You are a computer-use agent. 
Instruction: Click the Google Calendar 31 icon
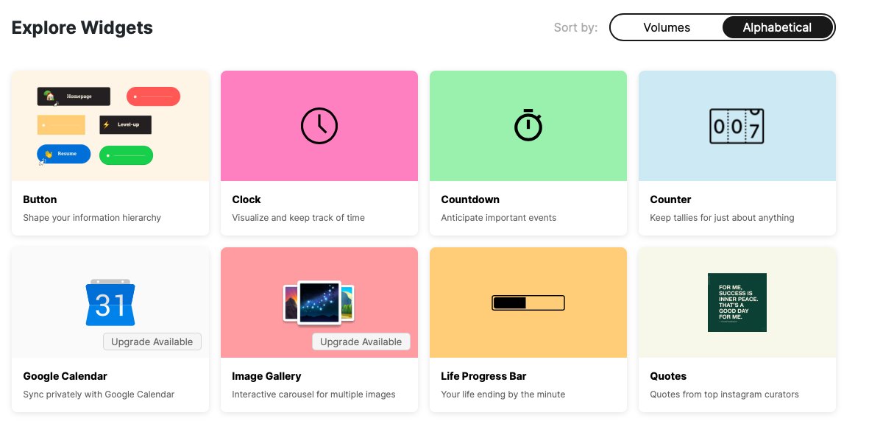[x=110, y=303]
